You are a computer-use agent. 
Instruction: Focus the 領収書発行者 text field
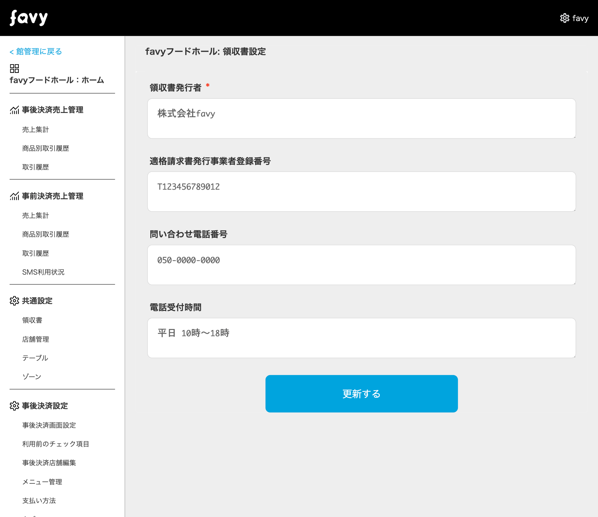[362, 119]
